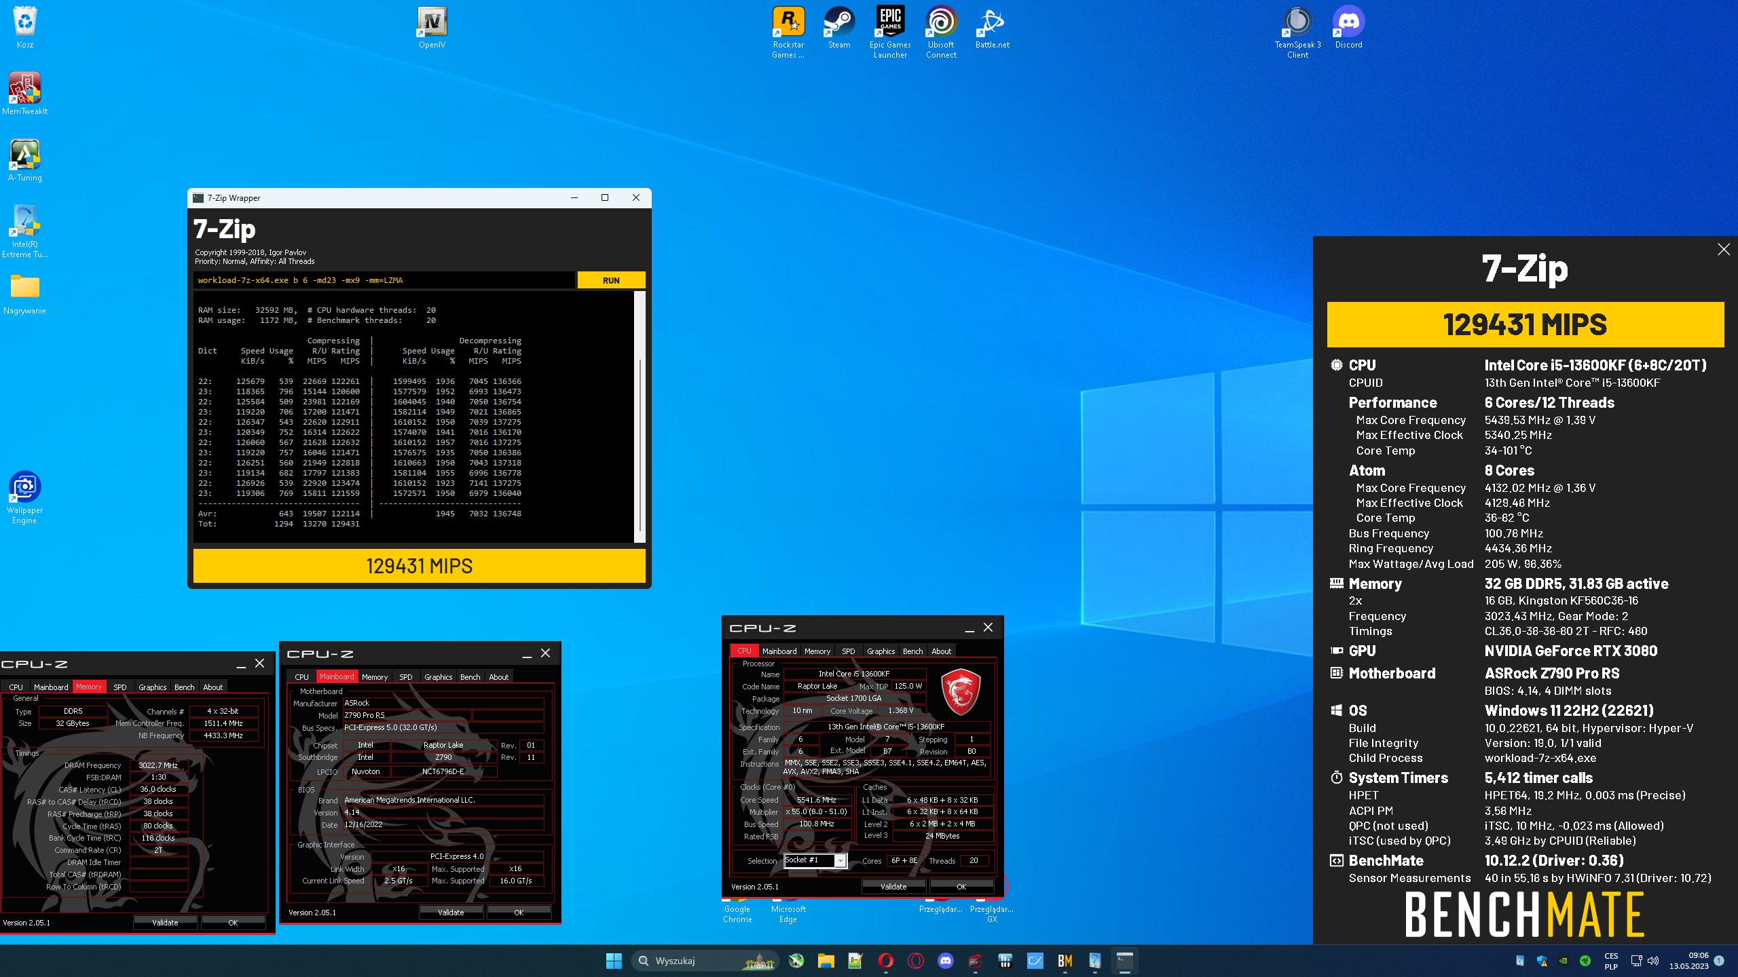The height and width of the screenshot is (977, 1738).
Task: Click the clock and date on taskbar
Action: (x=1689, y=961)
